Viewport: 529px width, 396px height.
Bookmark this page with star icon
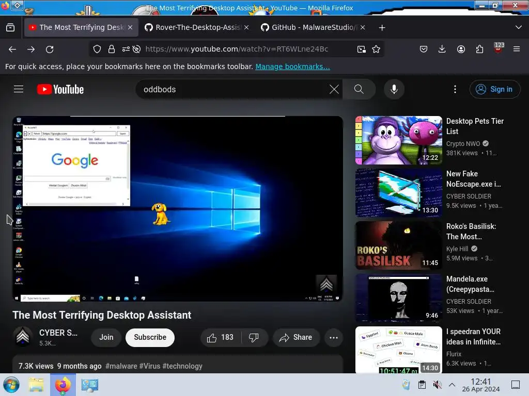tap(376, 49)
